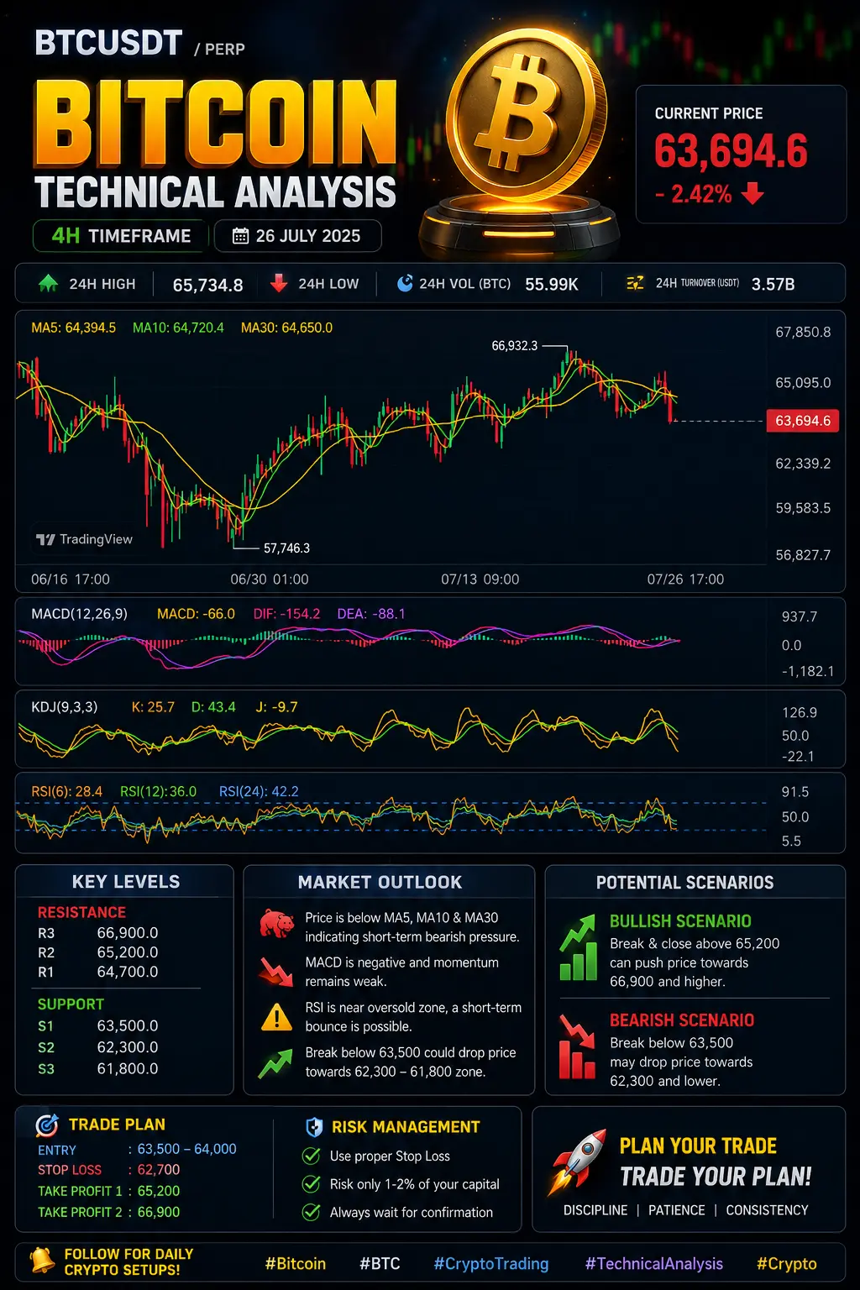The width and height of the screenshot is (860, 1290).
Task: Click the gold Bitcoin coin graphic
Action: [x=527, y=115]
